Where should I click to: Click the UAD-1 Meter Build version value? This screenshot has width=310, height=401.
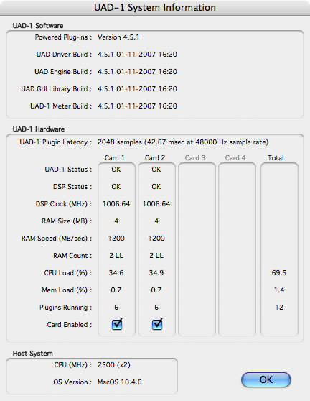tap(137, 106)
